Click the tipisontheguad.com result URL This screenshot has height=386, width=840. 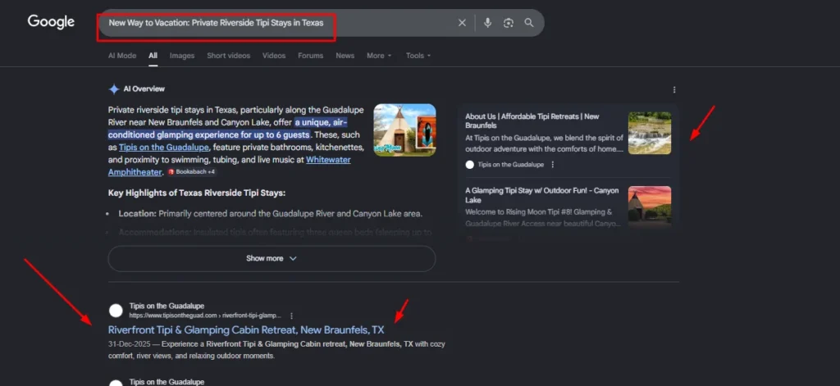point(205,316)
